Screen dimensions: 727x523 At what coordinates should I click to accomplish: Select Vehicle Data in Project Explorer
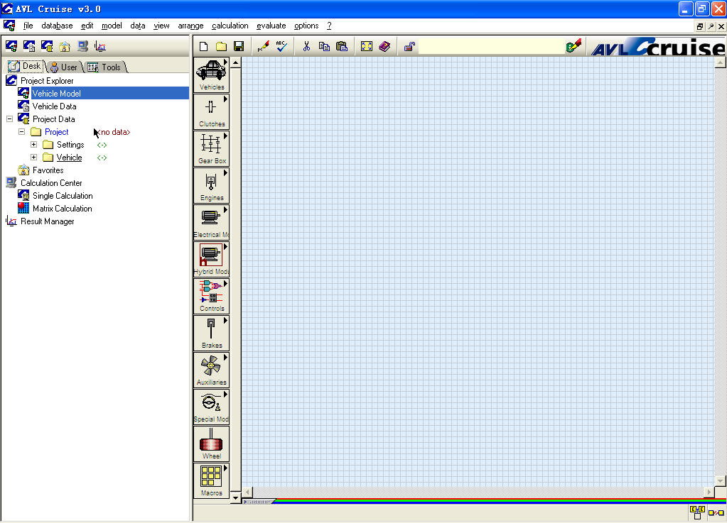(x=54, y=106)
